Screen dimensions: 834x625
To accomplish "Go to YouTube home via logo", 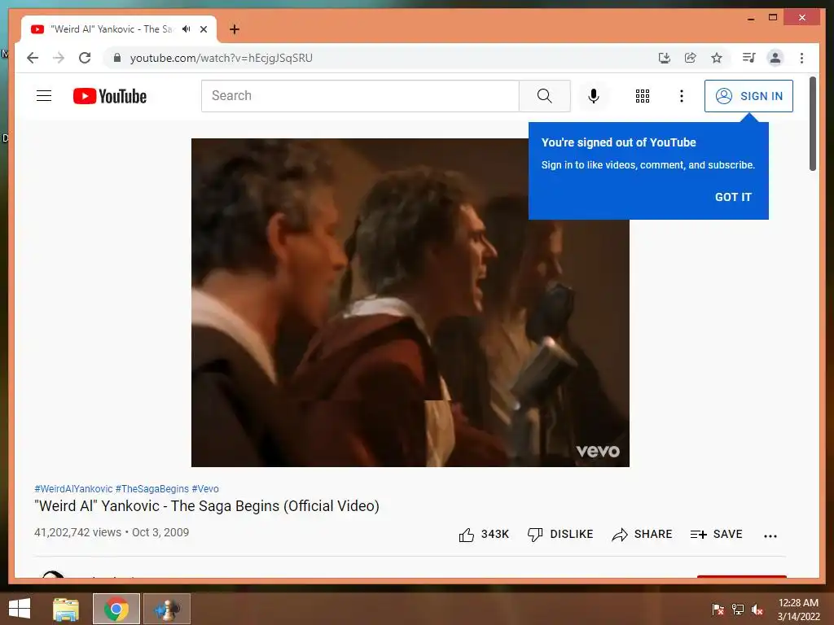I will [110, 96].
